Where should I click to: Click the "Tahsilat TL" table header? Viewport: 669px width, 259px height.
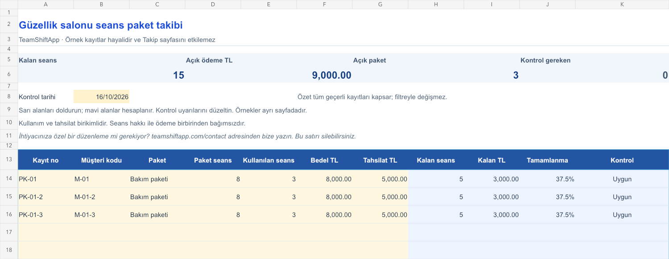tap(380, 160)
